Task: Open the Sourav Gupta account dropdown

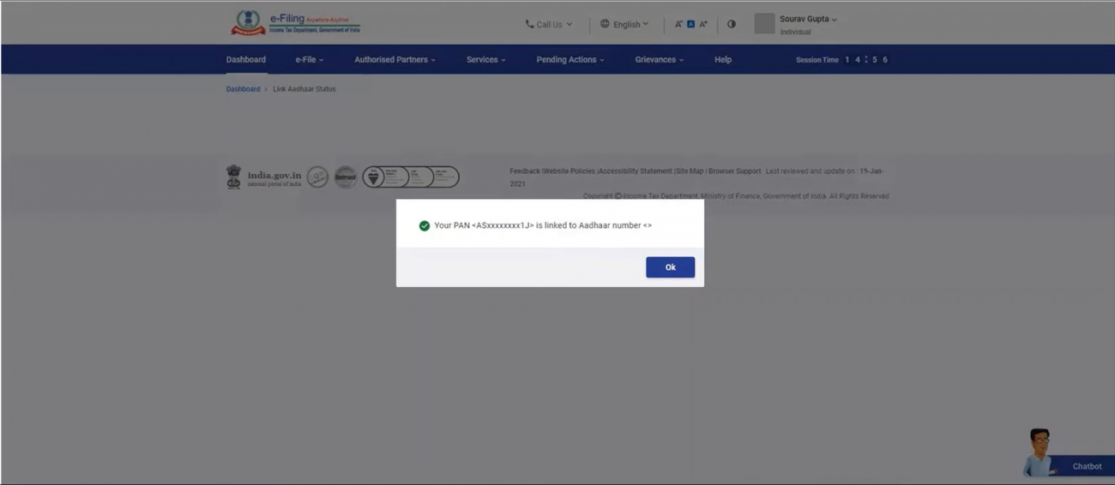Action: point(808,19)
